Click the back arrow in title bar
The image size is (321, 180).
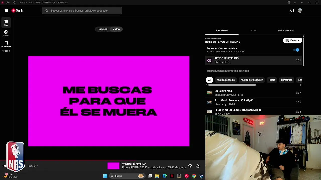tap(8, 2)
